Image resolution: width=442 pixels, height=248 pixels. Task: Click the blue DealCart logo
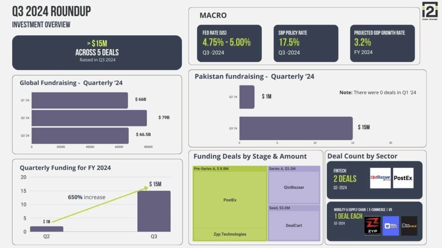[391, 226]
